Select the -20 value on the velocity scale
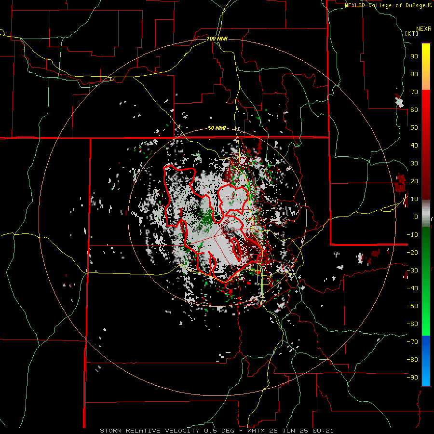Screen dimensions: 434x434 tap(412, 252)
